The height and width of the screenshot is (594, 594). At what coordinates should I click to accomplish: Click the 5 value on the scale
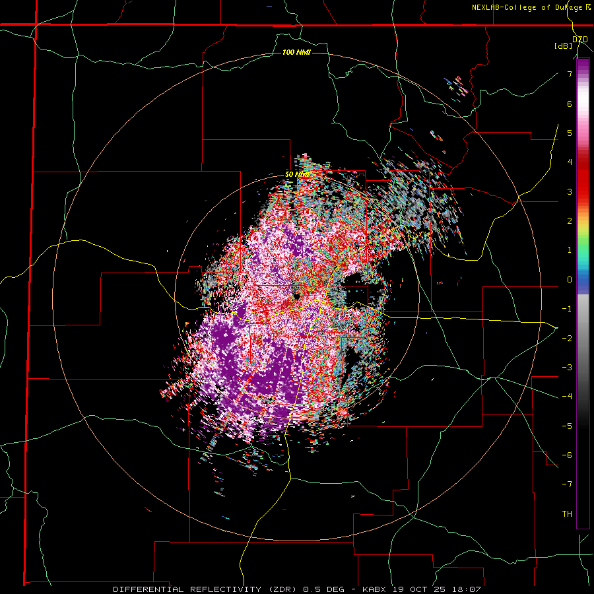tap(570, 133)
